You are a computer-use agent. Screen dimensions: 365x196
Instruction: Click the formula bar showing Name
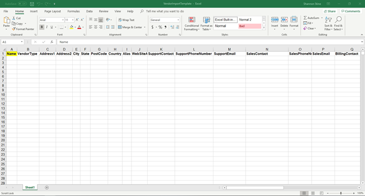tap(210, 42)
